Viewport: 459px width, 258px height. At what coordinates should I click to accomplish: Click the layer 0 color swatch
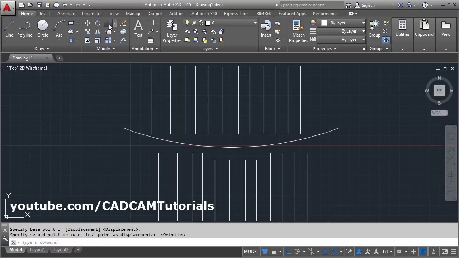(208, 23)
